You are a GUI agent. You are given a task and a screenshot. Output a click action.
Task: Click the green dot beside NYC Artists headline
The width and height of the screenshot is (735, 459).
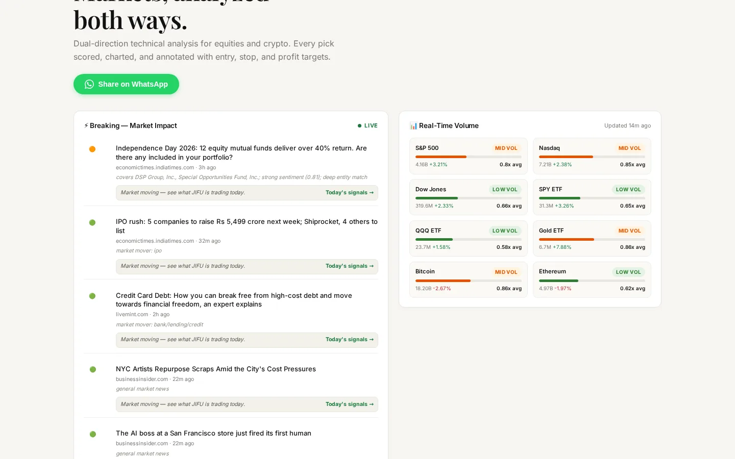click(x=92, y=369)
